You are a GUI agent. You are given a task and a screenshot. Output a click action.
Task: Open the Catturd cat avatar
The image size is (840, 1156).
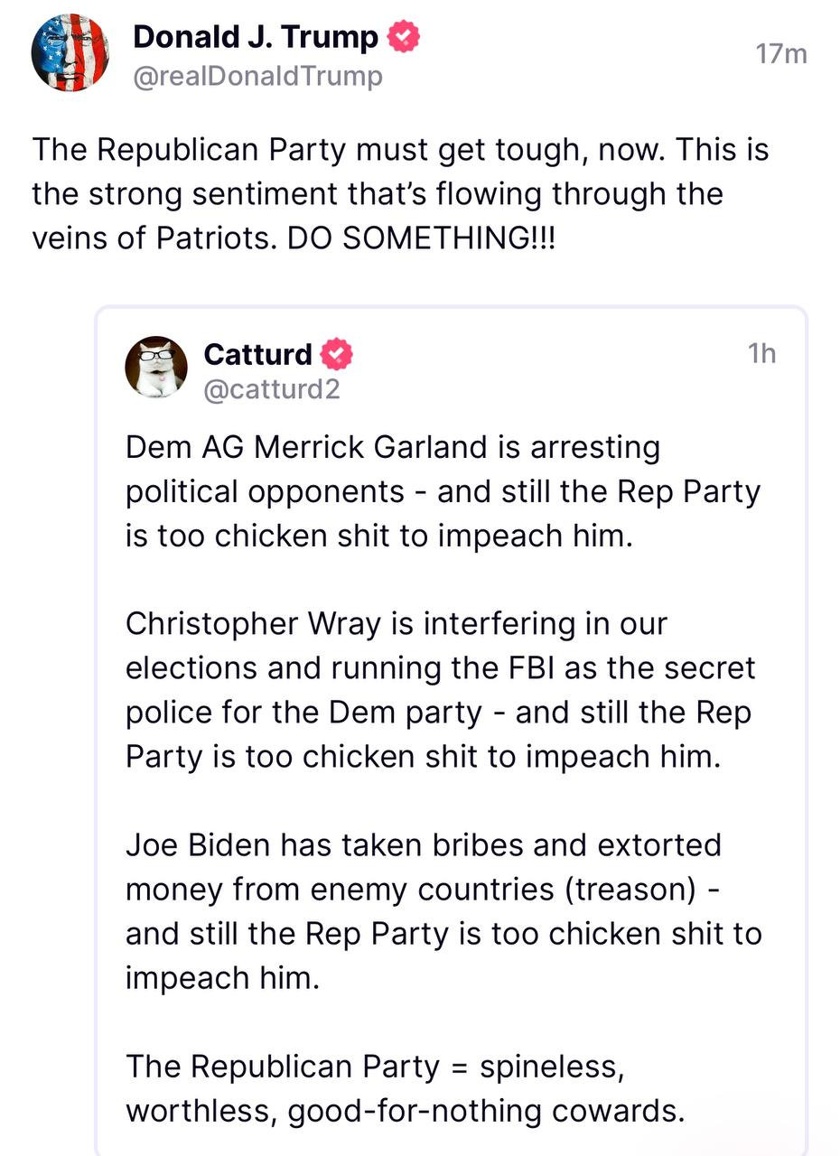(x=155, y=367)
